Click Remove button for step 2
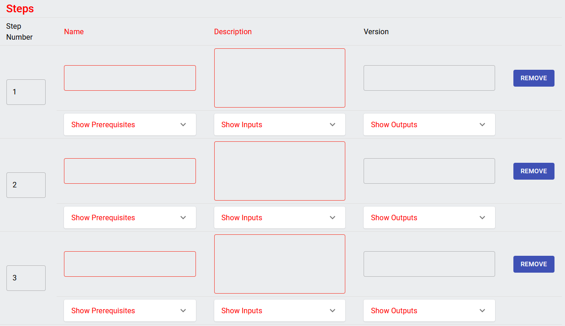 coord(533,171)
